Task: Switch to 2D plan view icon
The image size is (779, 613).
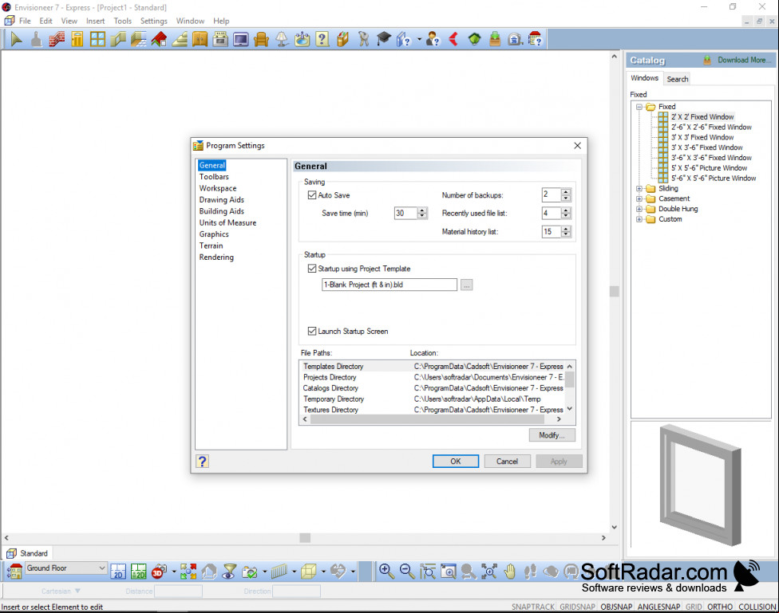Action: [118, 572]
